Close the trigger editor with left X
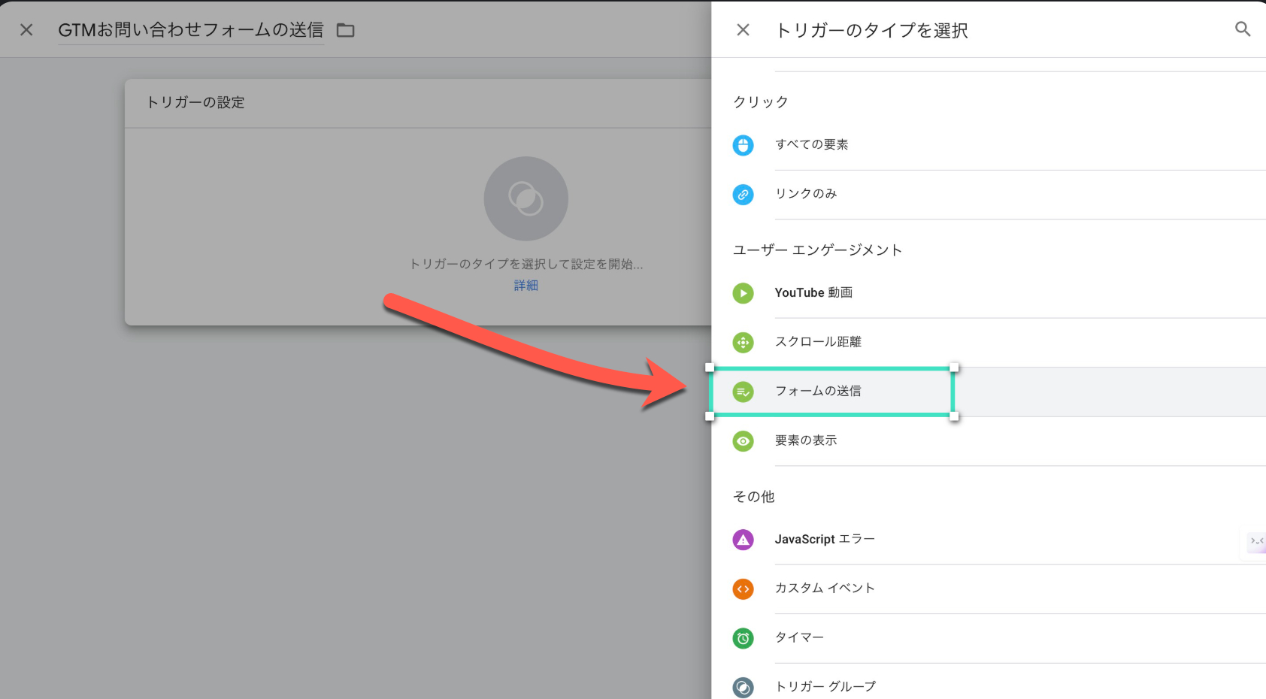Image resolution: width=1266 pixels, height=699 pixels. point(26,30)
